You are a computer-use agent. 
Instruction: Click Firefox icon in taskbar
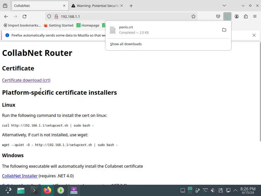(47, 190)
